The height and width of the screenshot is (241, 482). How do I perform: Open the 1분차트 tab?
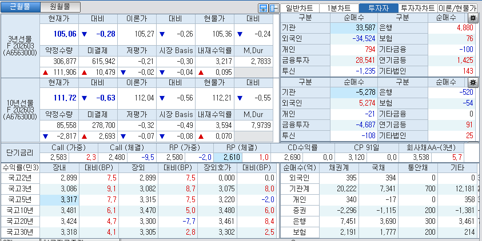[339, 9]
